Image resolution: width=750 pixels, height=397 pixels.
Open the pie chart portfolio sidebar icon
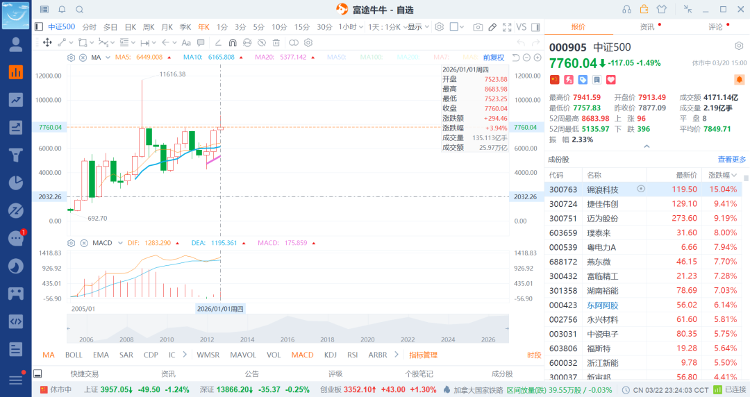click(16, 183)
